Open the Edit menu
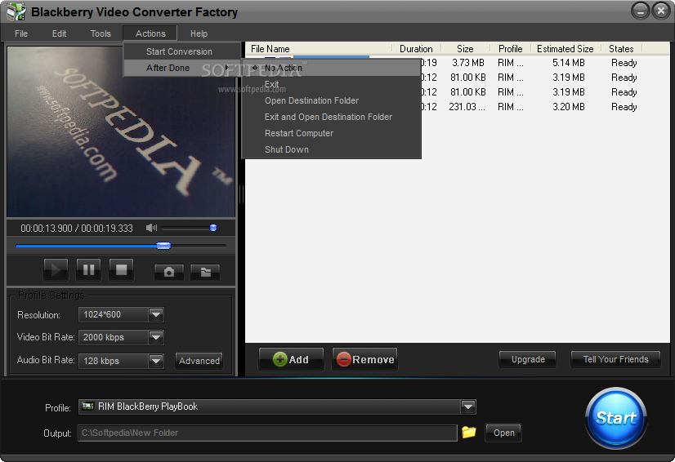The width and height of the screenshot is (675, 462). tap(59, 33)
